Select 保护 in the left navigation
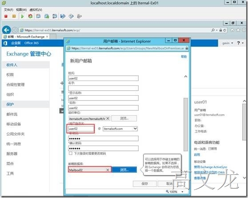 point(26,105)
